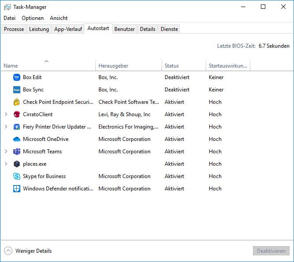Click Skype for Business's Aktiviert status

[174, 176]
